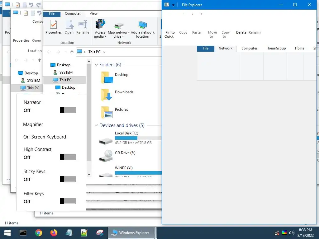The width and height of the screenshot is (319, 239).
Task: Click the Properties icon in the ribbon
Action: point(54,27)
